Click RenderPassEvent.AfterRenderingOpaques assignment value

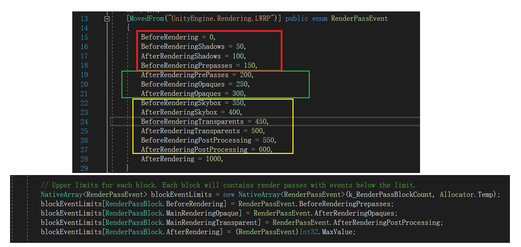(x=324, y=213)
